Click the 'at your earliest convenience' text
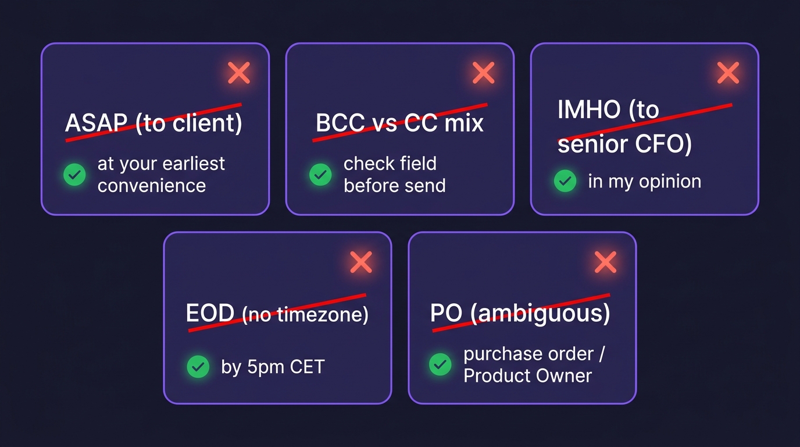Image resolution: width=800 pixels, height=447 pixels. pyautogui.click(x=161, y=175)
